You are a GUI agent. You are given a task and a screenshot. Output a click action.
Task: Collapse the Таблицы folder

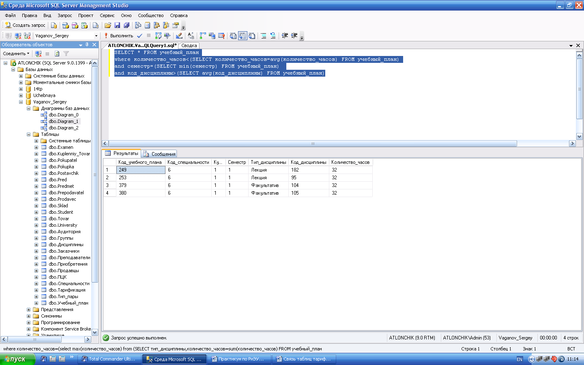click(28, 134)
